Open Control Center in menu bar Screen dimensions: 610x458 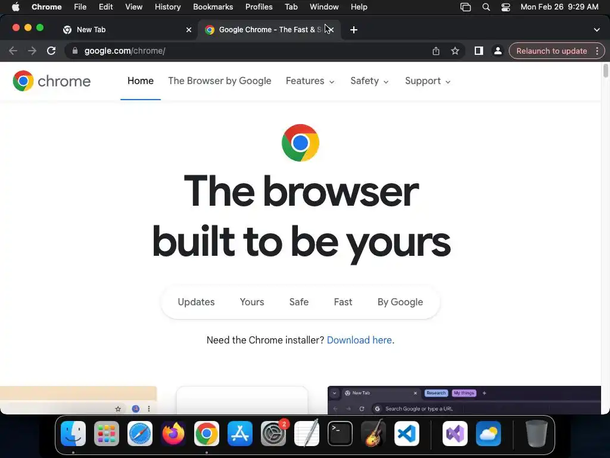tap(505, 7)
